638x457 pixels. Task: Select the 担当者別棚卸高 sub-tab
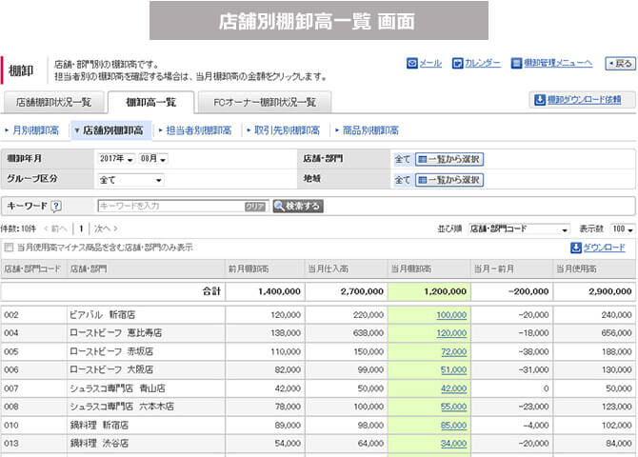pos(197,130)
